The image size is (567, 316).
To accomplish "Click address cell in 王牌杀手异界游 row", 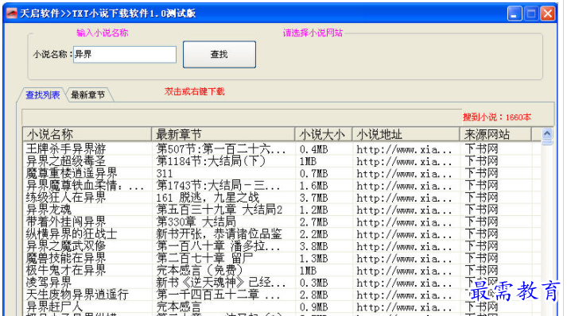I will point(404,149).
